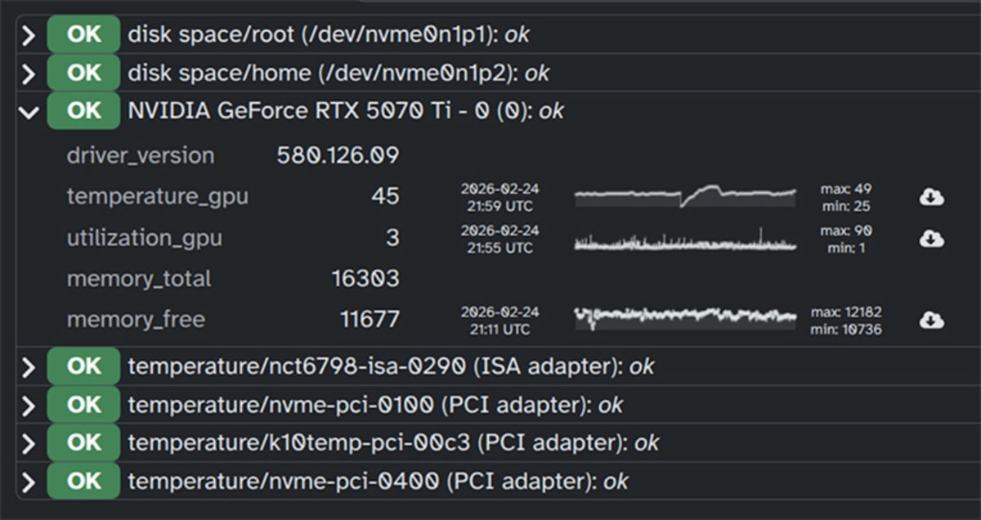Export utilization_gpu chart via download icon

click(931, 239)
